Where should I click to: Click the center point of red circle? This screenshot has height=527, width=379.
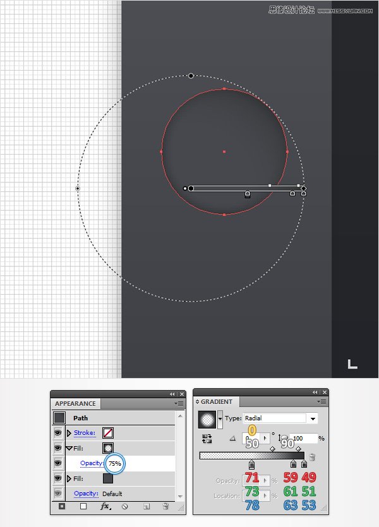point(224,151)
